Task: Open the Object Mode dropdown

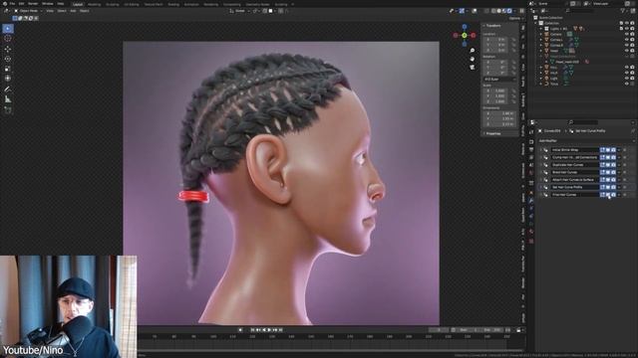Action: 28,11
